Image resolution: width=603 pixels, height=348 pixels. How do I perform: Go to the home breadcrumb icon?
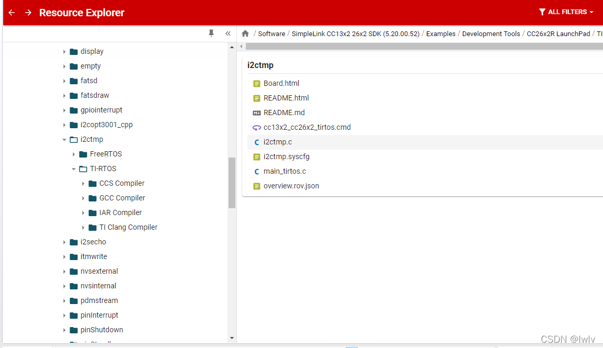[x=245, y=33]
